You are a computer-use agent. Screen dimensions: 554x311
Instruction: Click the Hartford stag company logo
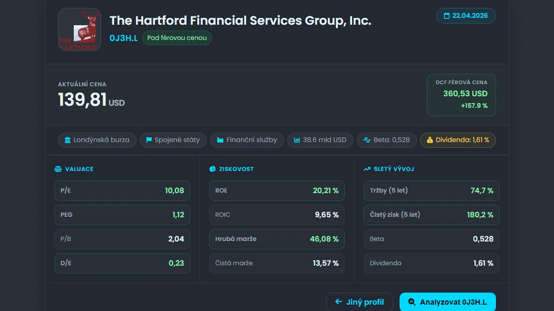tap(79, 29)
